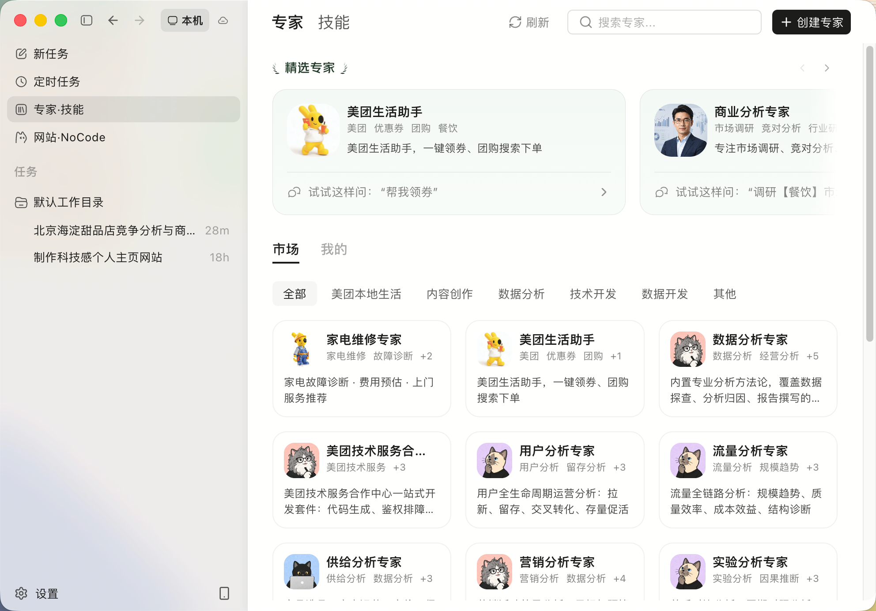Show next featured experts with right chevron
The image size is (876, 611).
point(827,68)
